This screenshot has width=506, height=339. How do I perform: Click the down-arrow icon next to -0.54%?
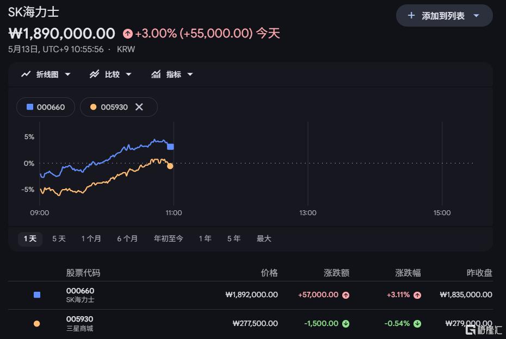[417, 324]
